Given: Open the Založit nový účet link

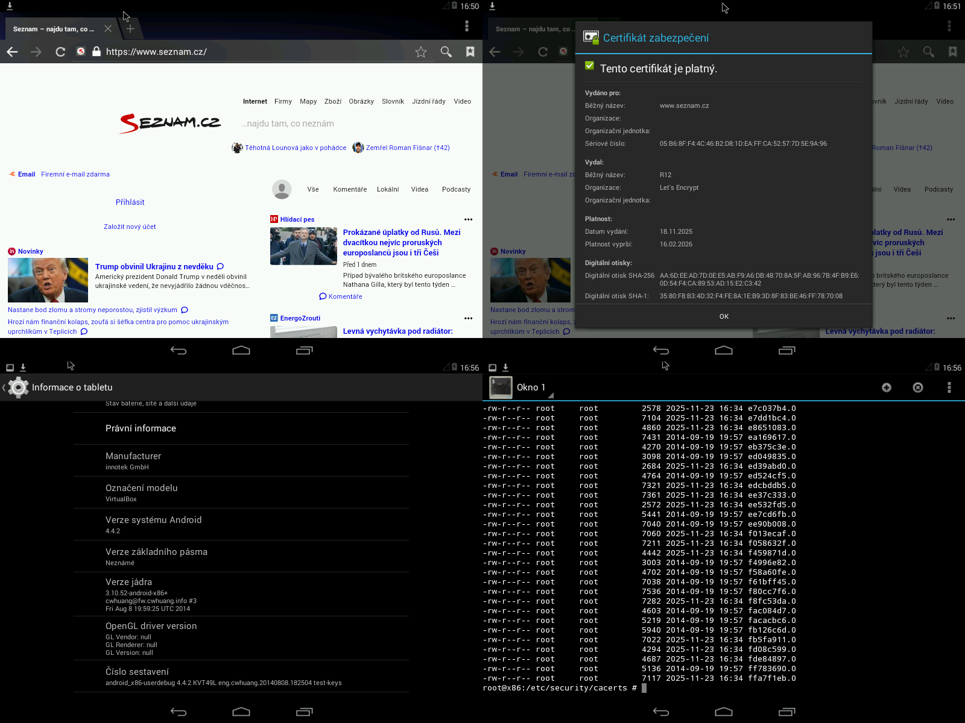Looking at the screenshot, I should tap(130, 227).
